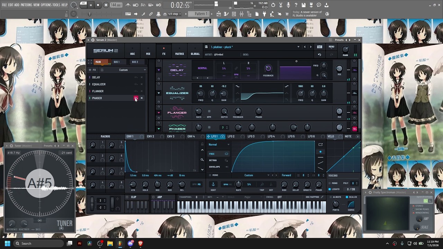This screenshot has height=249, width=443.
Task: Remove PHASER from the FX list
Action: pos(142,98)
